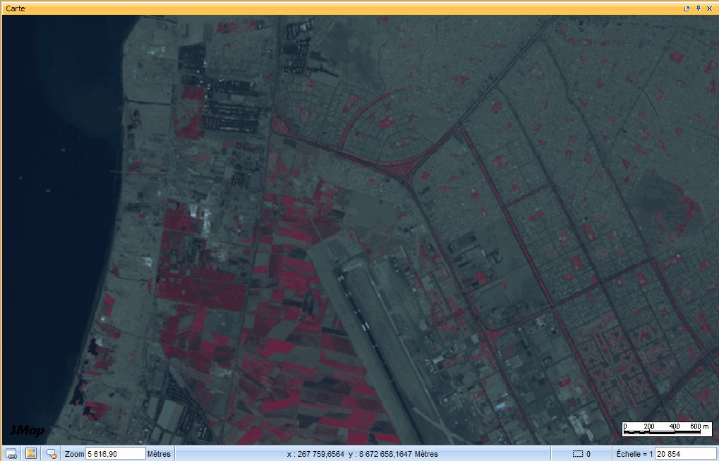Click the first icon in the status bar
Screen dimensions: 719x461
(11, 453)
